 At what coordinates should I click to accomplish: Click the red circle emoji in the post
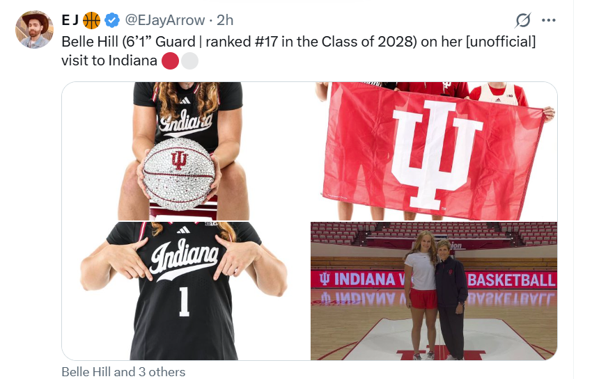[170, 61]
